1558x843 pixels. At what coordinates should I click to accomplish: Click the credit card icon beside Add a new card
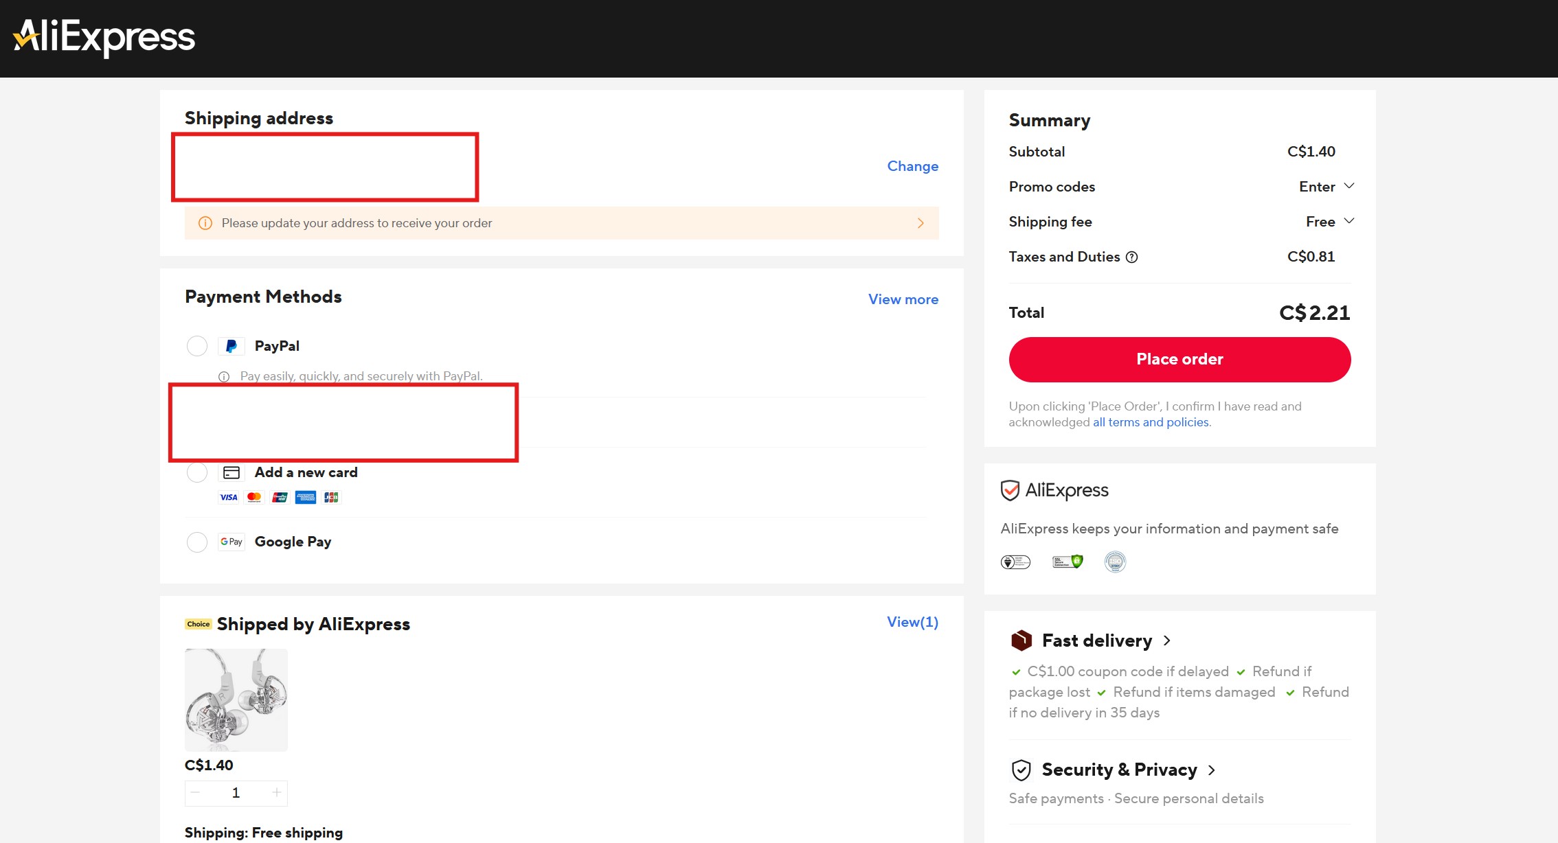pyautogui.click(x=232, y=472)
